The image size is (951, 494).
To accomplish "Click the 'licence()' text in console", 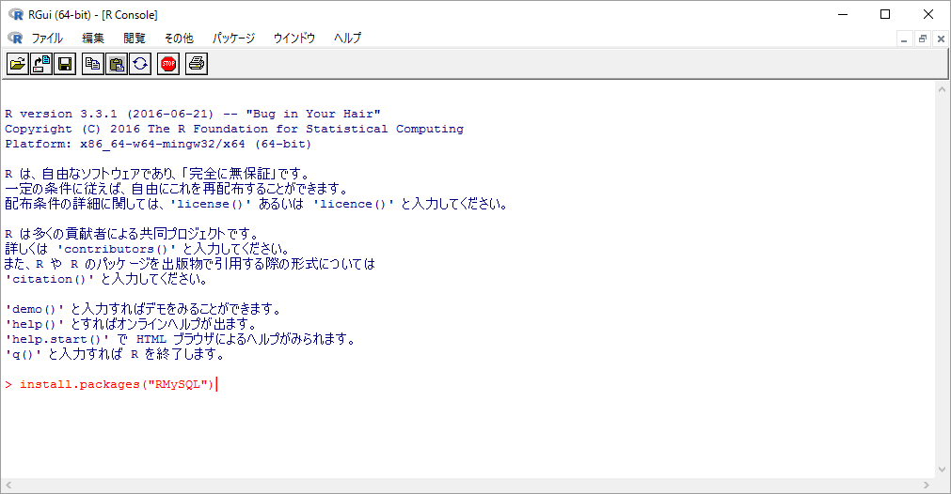I will tap(354, 204).
